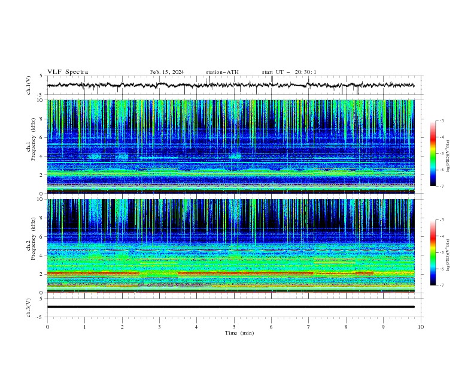This screenshot has height=367, width=474.
Task: Click the "ch.1 Frequency (kHz)" axis label
Action: (31, 140)
